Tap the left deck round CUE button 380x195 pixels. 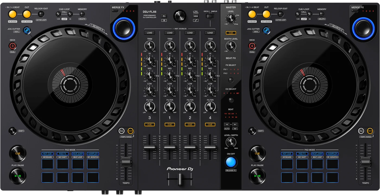(x=18, y=153)
